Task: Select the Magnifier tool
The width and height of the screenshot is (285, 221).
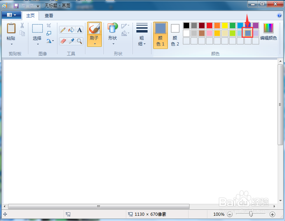Action: (x=79, y=41)
